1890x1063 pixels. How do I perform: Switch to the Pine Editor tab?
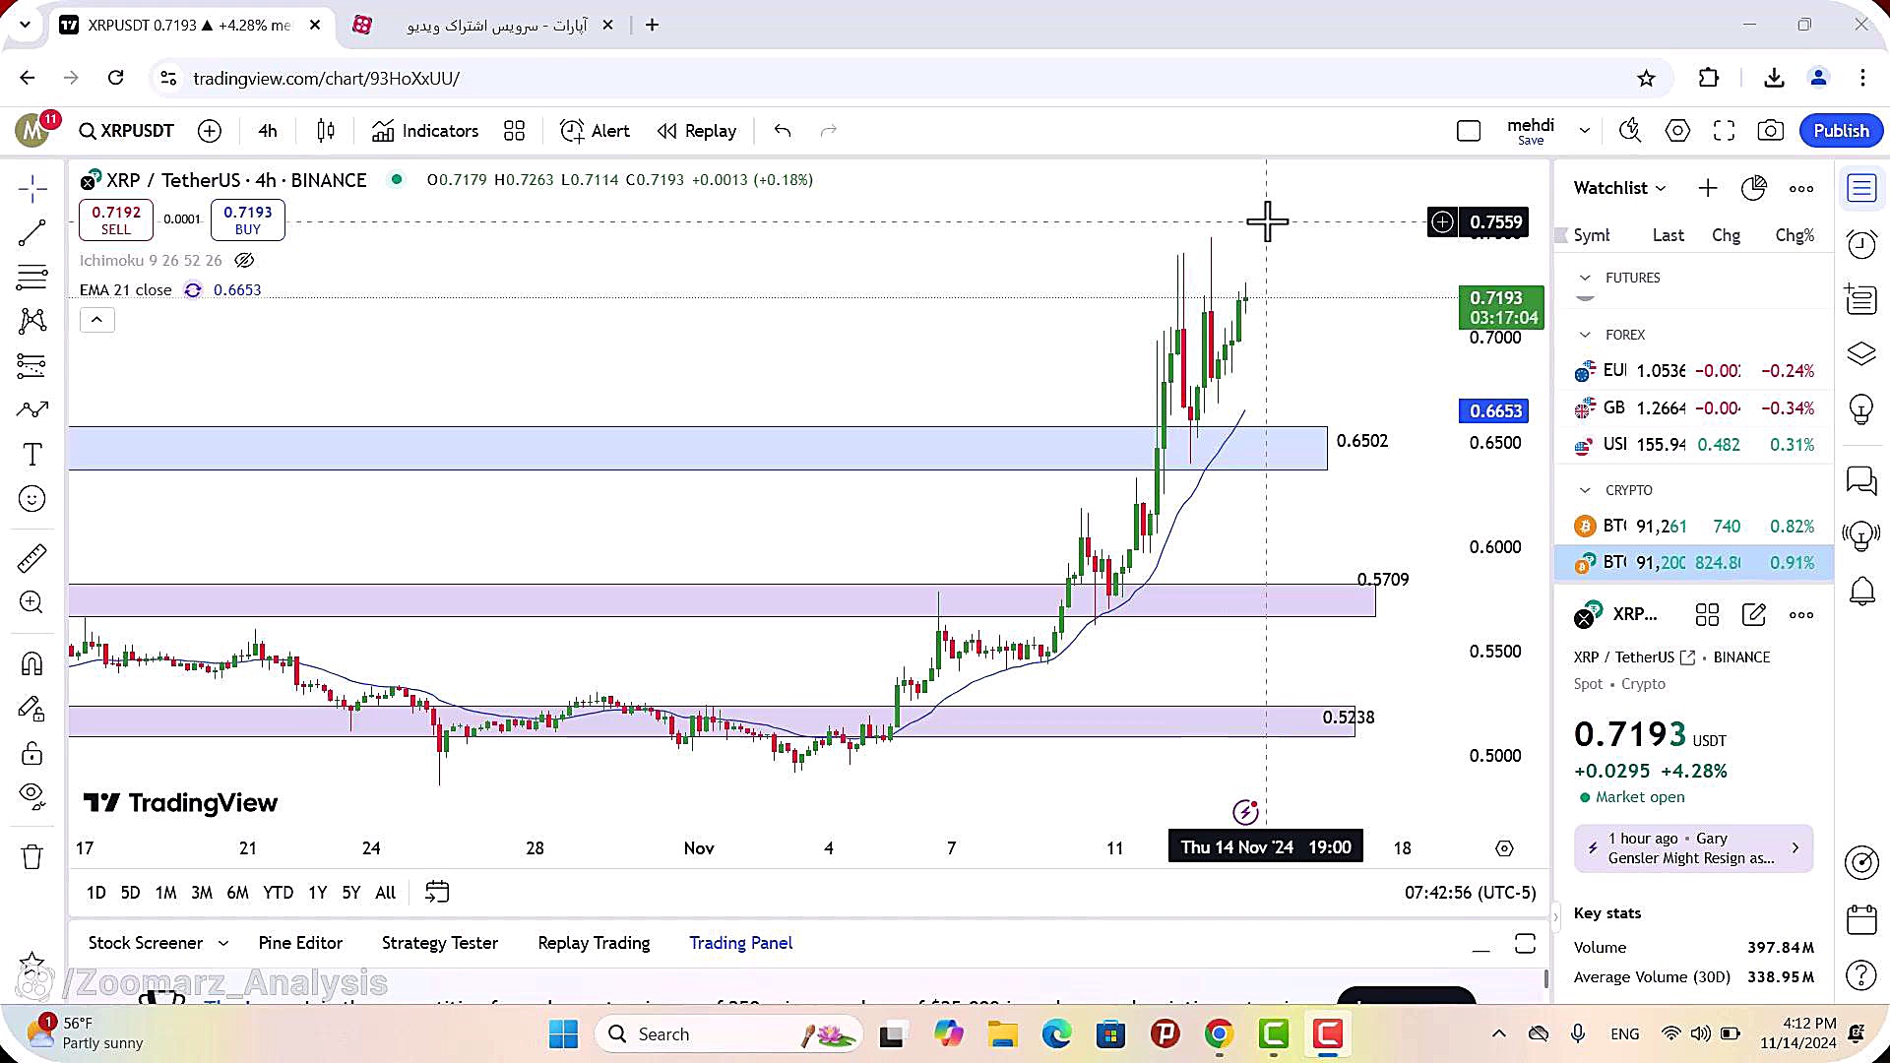(300, 943)
